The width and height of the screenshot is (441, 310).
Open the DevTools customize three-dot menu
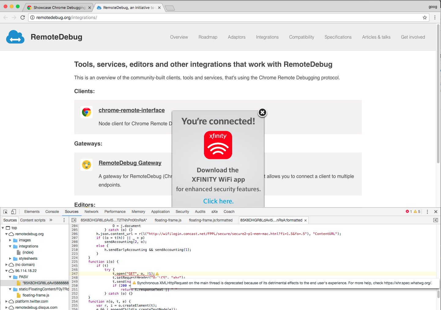click(427, 212)
